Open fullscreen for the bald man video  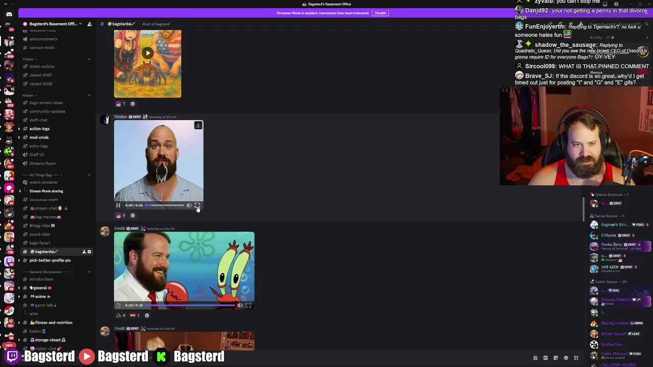pos(197,205)
